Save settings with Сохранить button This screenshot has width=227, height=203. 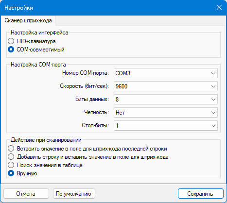201,194
